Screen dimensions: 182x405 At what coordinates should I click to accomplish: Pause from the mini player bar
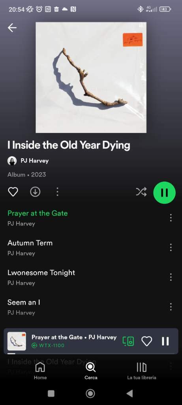[165, 341]
